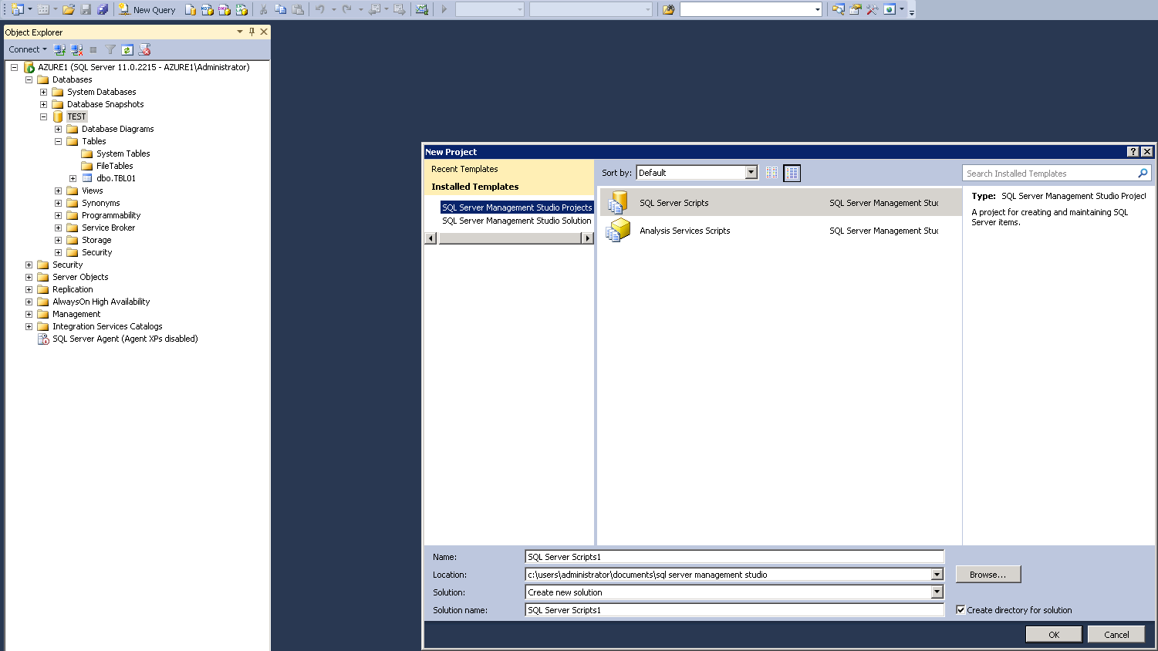Click Analysis Services XMLA Query icon

tap(241, 9)
